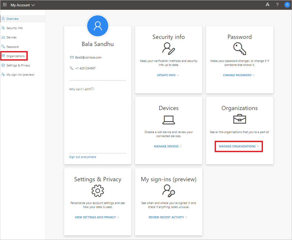Click the briefcase icon on Organizations card
The width and height of the screenshot is (292, 240).
(x=239, y=120)
